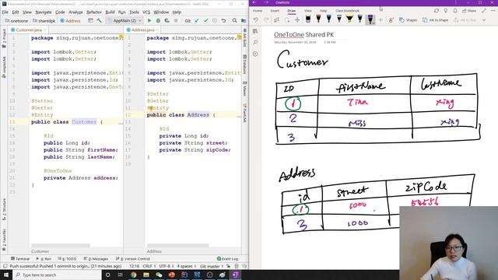Open the Class Notebook ribbon tab

(x=347, y=11)
